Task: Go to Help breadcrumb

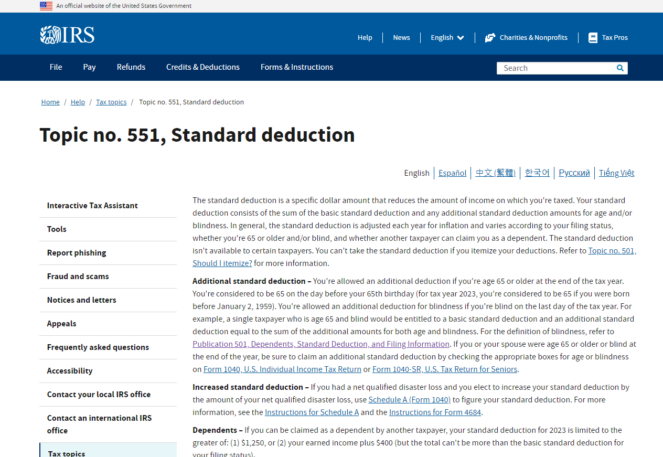Action: pos(78,102)
